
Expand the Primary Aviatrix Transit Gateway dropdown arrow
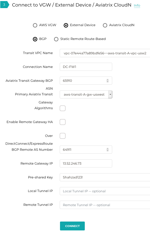[x=110, y=94]
